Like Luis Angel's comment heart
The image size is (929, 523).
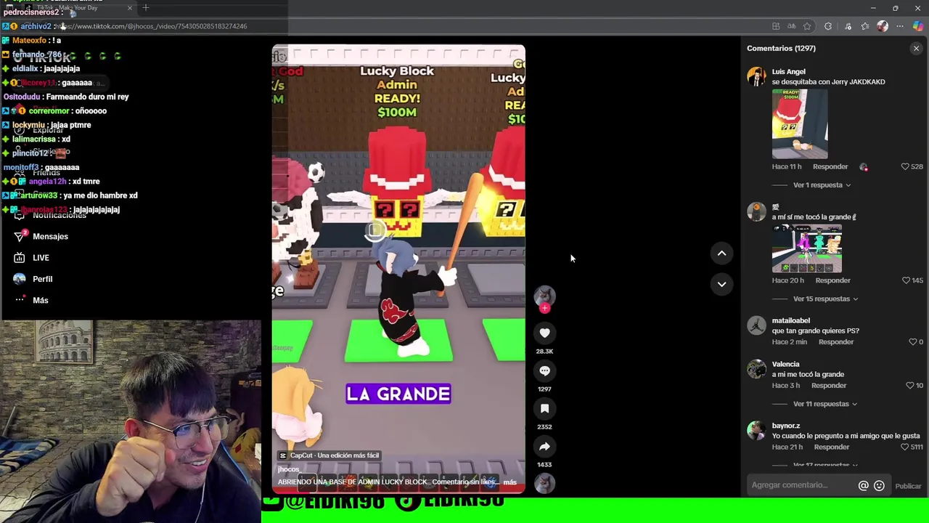905,166
